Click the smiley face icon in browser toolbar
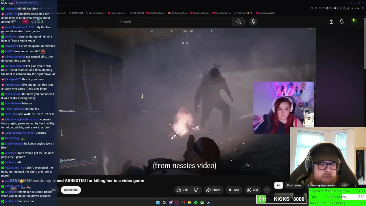 [x=316, y=8]
